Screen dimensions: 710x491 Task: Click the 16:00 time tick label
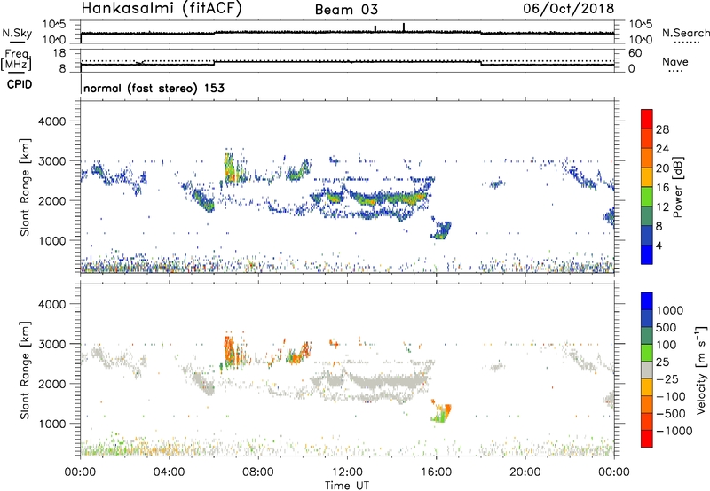coord(436,472)
